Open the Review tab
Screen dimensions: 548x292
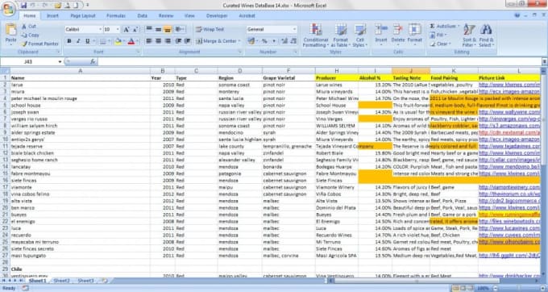click(166, 16)
